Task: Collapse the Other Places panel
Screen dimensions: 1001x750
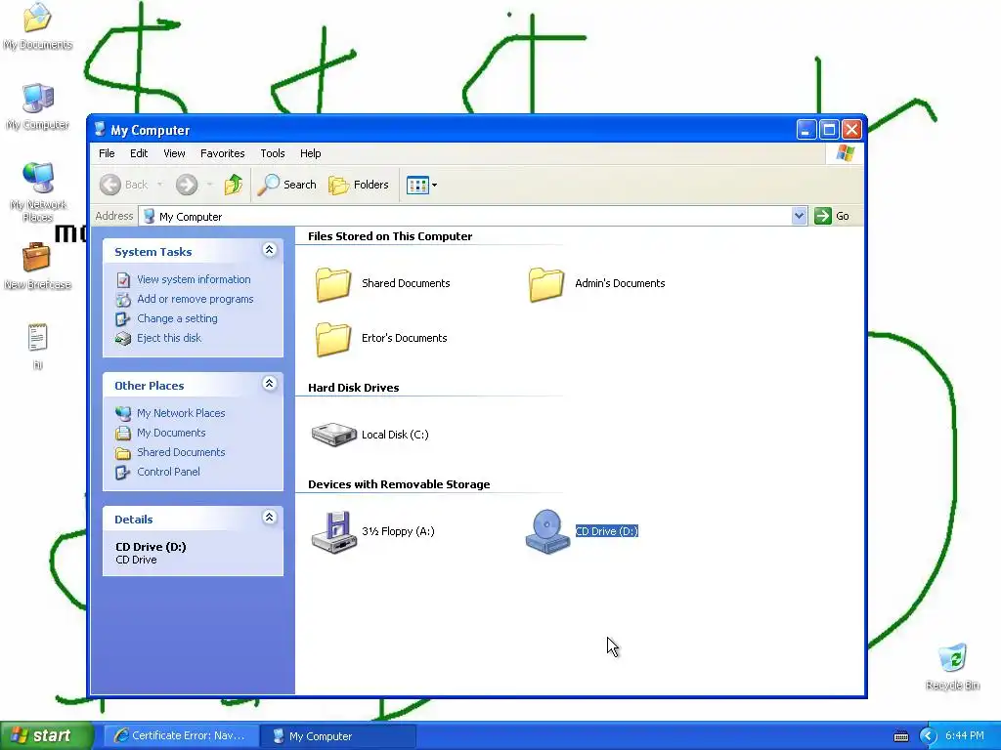Action: point(270,384)
